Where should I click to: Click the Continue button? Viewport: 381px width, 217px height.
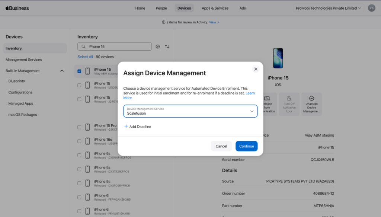pyautogui.click(x=246, y=146)
